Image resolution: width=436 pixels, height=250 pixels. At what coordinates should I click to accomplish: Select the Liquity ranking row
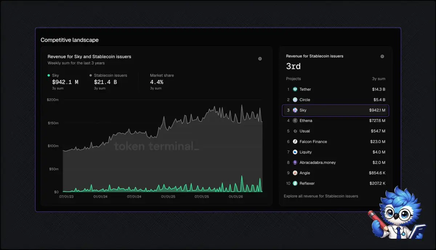click(x=336, y=152)
